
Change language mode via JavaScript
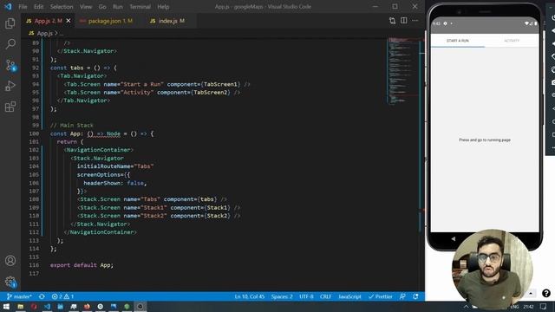pyautogui.click(x=349, y=296)
